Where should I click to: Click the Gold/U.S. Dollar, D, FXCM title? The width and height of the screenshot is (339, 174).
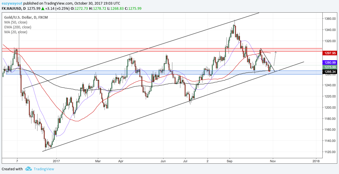point(26,17)
